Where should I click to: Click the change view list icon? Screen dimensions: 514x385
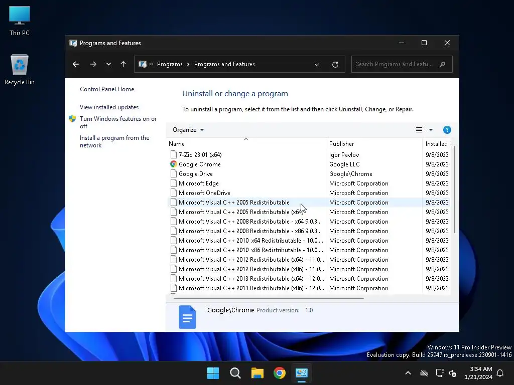[x=419, y=130]
